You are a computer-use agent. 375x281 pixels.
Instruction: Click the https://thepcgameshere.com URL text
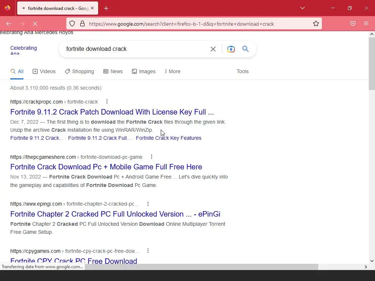43,157
